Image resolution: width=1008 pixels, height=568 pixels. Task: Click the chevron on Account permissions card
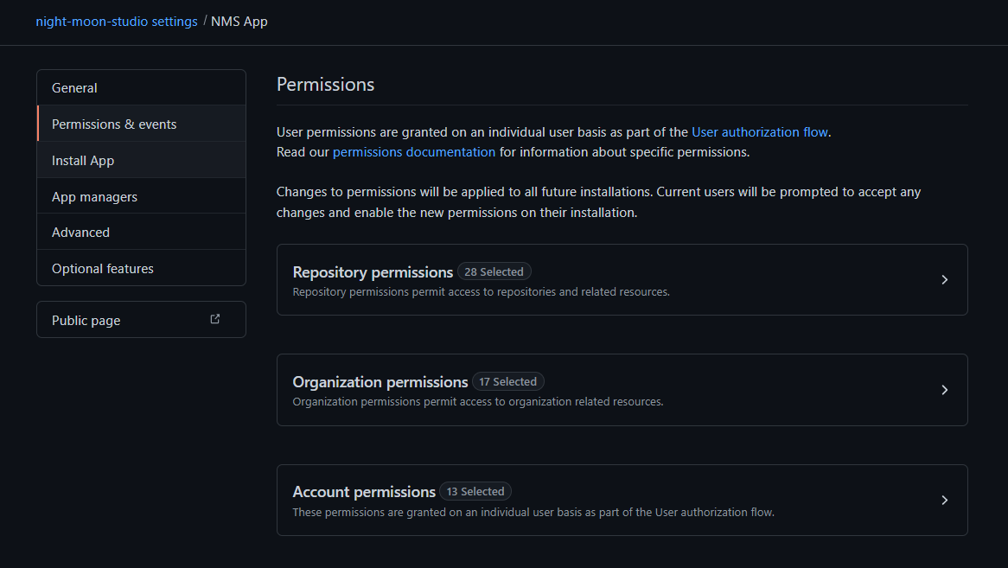coord(945,500)
